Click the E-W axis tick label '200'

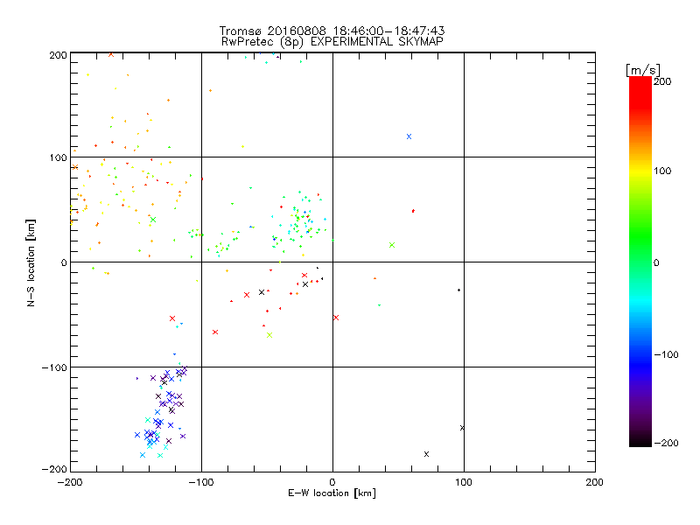pos(595,482)
